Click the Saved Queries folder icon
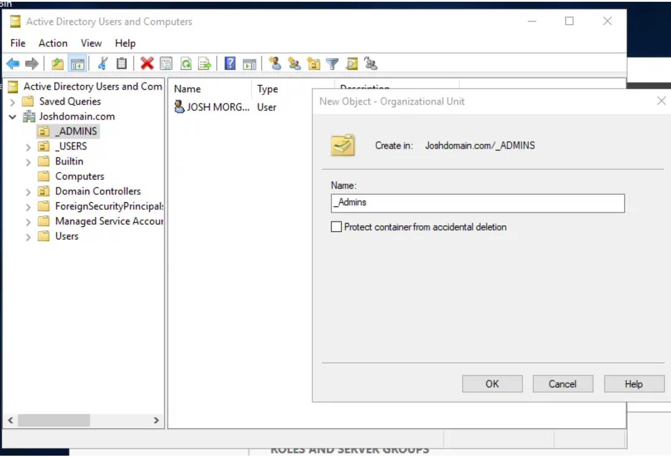The width and height of the screenshot is (671, 457). 28,101
